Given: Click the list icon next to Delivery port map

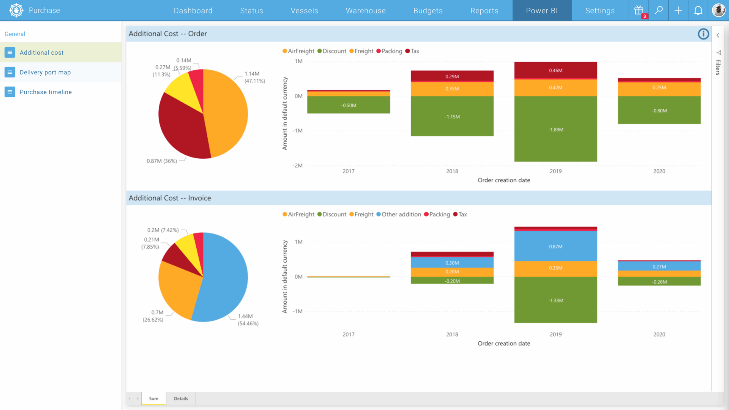Looking at the screenshot, I should point(9,72).
